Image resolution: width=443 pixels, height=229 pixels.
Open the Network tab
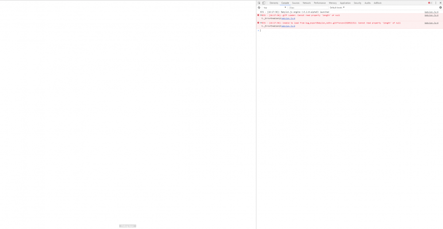[x=307, y=3]
